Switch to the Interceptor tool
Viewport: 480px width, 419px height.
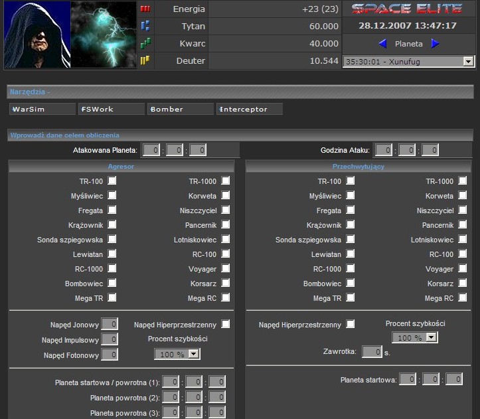click(250, 109)
